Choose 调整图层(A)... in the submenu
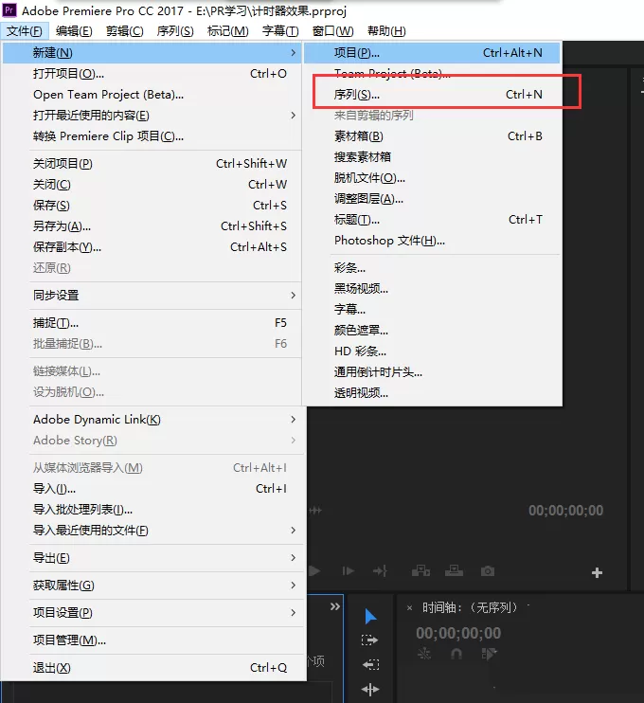644x703 pixels. pyautogui.click(x=432, y=199)
